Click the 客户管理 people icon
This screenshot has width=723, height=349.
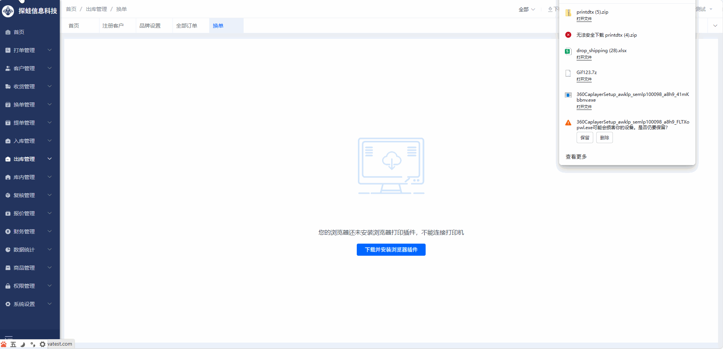tap(8, 68)
